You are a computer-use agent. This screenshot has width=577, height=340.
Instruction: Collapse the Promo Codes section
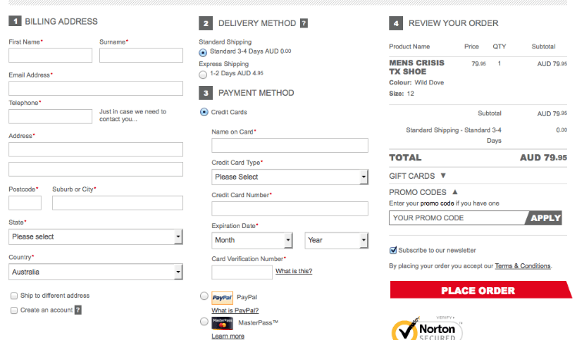pyautogui.click(x=422, y=192)
